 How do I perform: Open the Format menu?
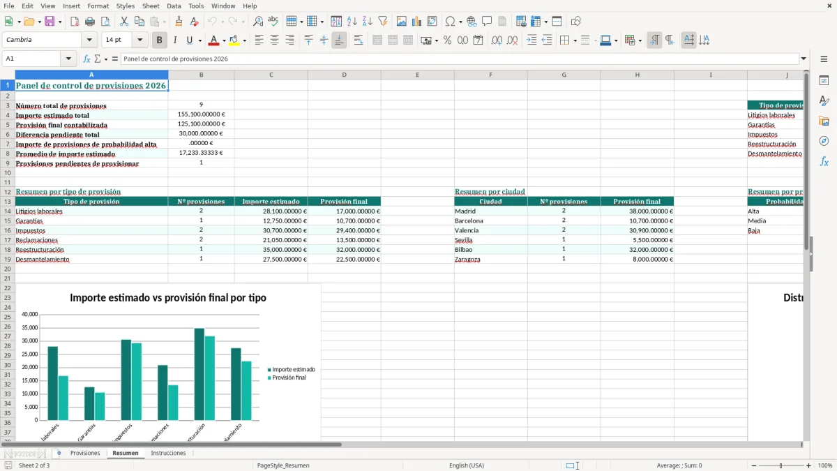98,6
